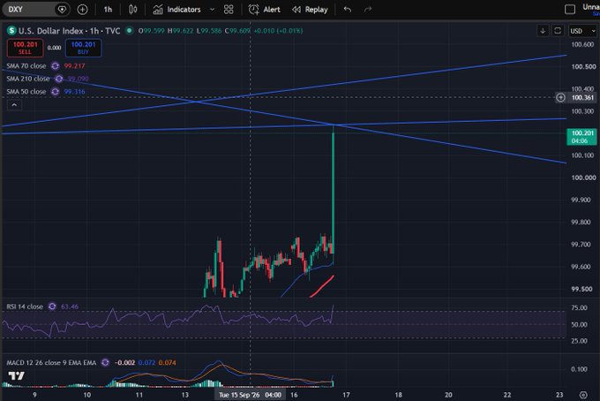Select the SMA 70 close legend label
600x401 pixels.
(x=26, y=66)
